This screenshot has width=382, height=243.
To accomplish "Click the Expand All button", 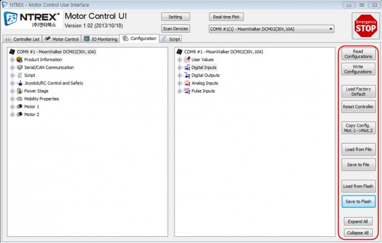I will tap(358, 221).
